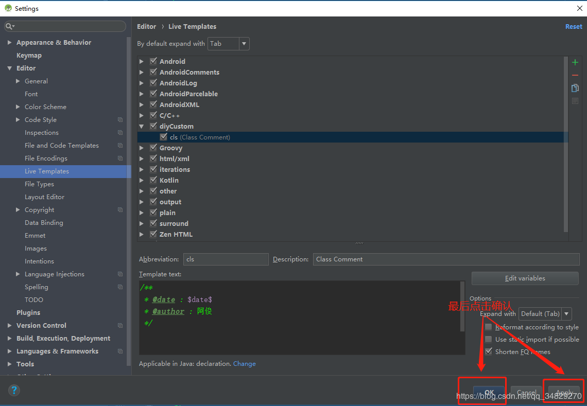Image resolution: width=587 pixels, height=406 pixels.
Task: Click the Reset link
Action: click(x=574, y=27)
